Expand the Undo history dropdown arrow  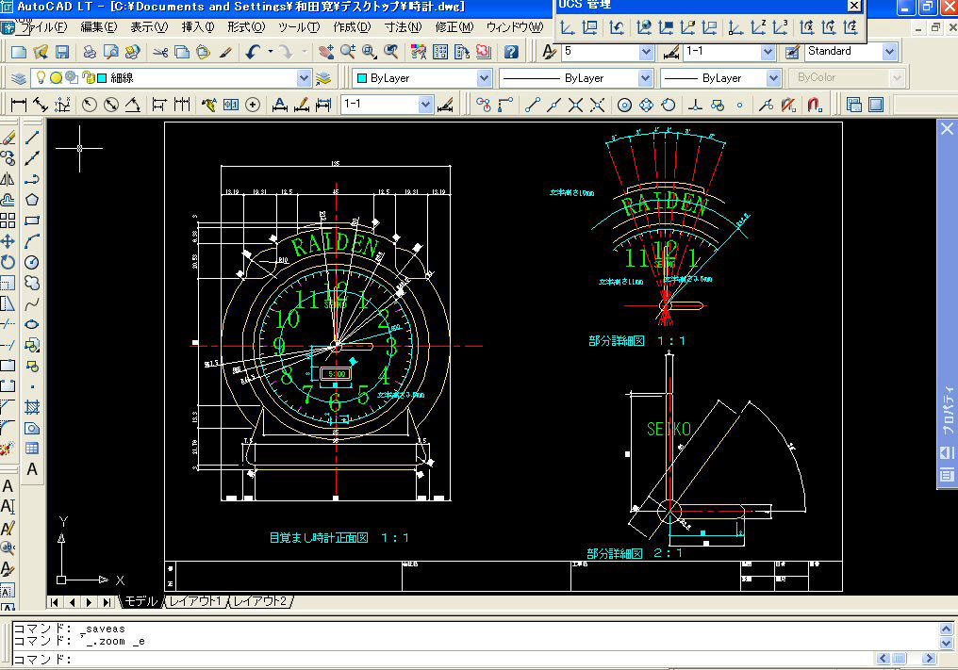270,52
